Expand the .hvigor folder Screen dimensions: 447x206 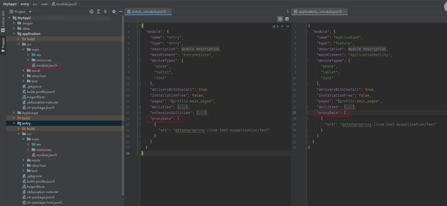[x=14, y=23]
